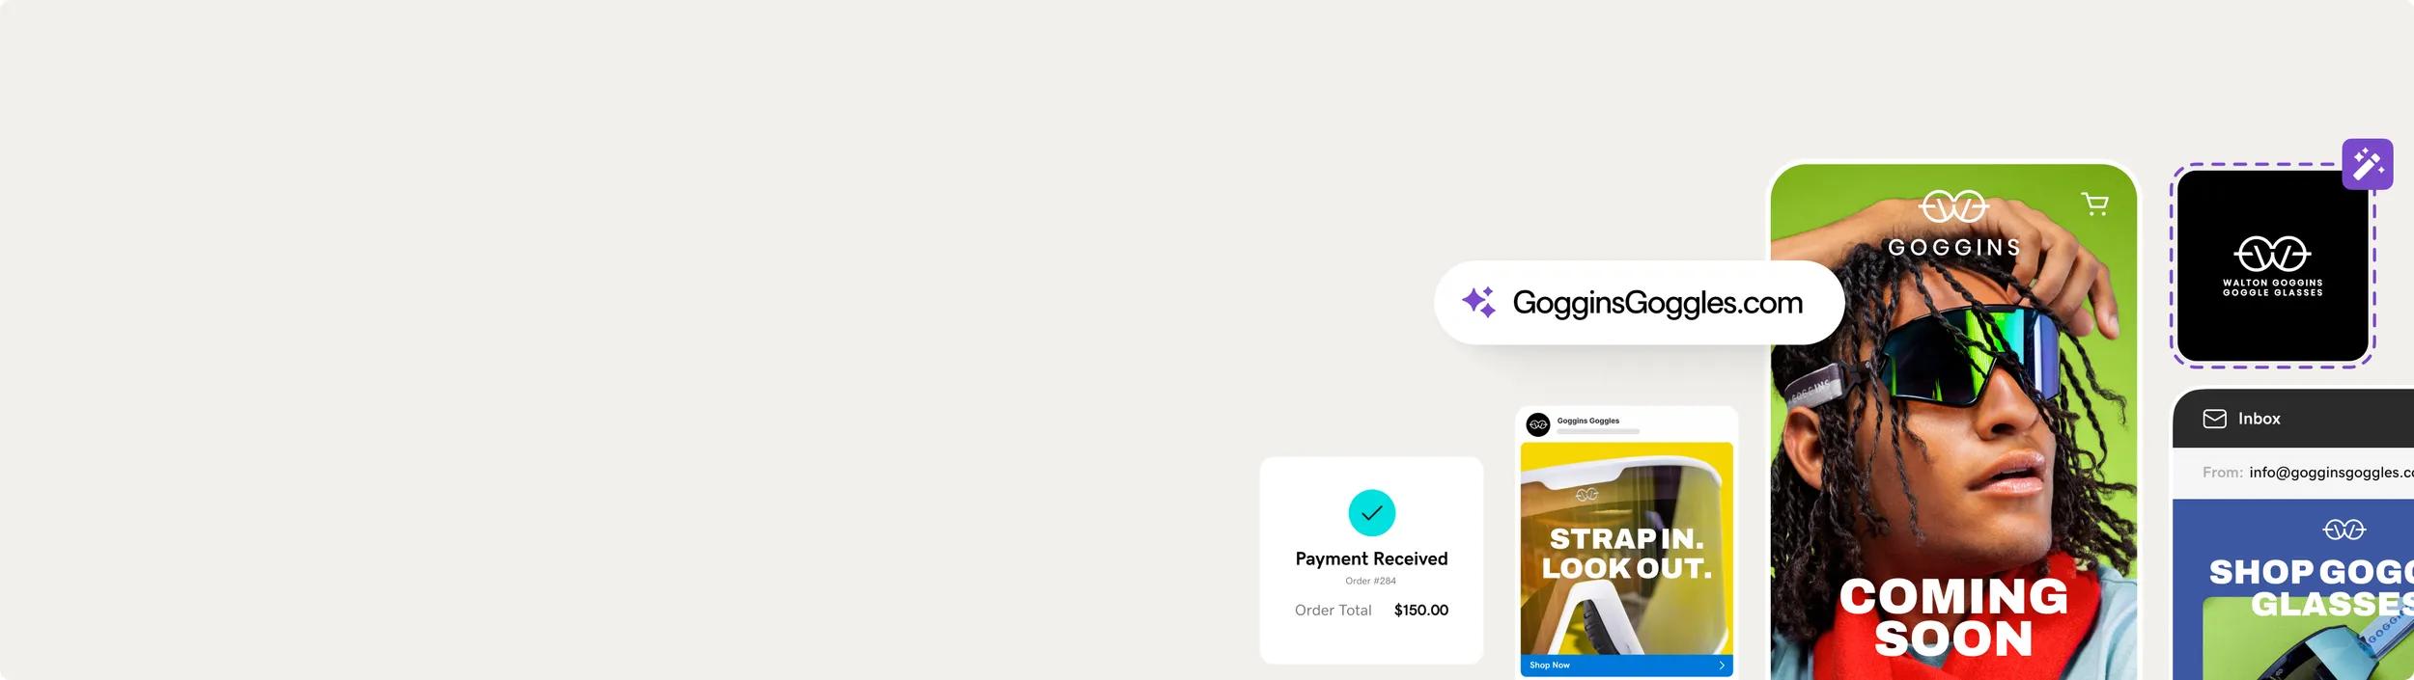2414x680 pixels.
Task: Open the shopping cart icon
Action: pyautogui.click(x=2094, y=204)
